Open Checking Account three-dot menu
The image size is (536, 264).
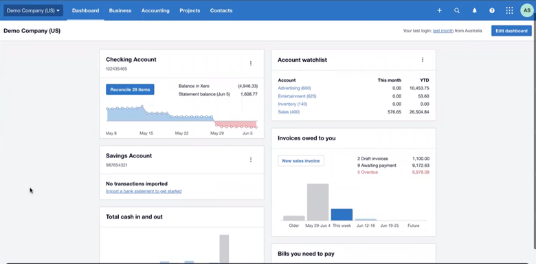pos(251,63)
